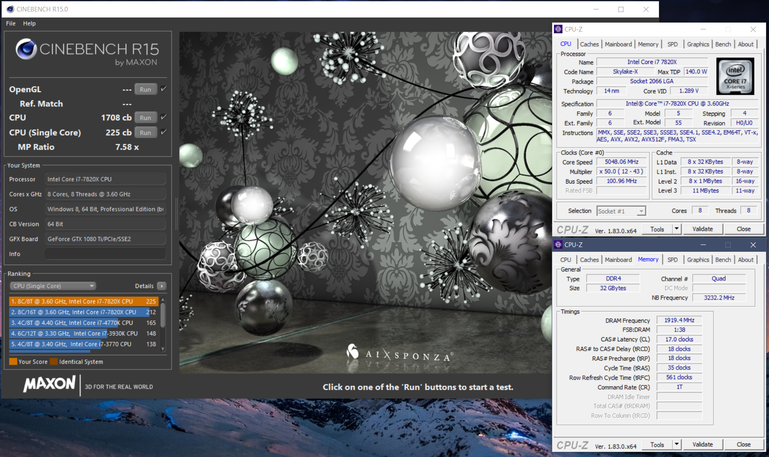Toggle the CPU (Single Core) checkmark
The image size is (769, 457).
pos(163,132)
